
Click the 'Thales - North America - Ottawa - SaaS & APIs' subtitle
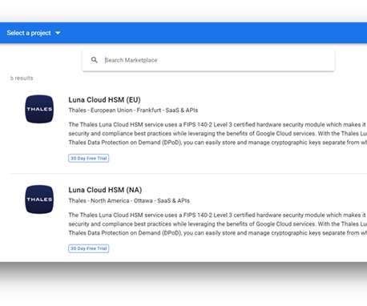(x=129, y=200)
